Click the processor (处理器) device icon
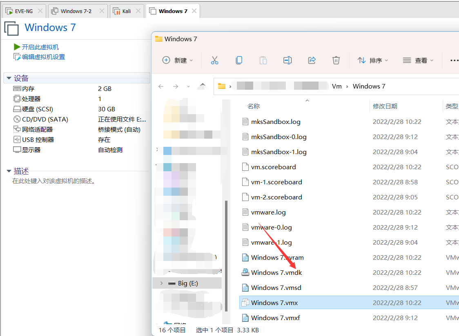This screenshot has width=459, height=336. tap(17, 99)
